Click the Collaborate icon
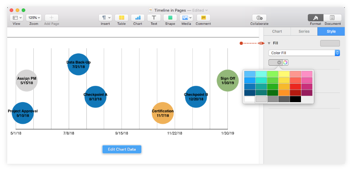The height and width of the screenshot is (171, 352). tap(259, 18)
